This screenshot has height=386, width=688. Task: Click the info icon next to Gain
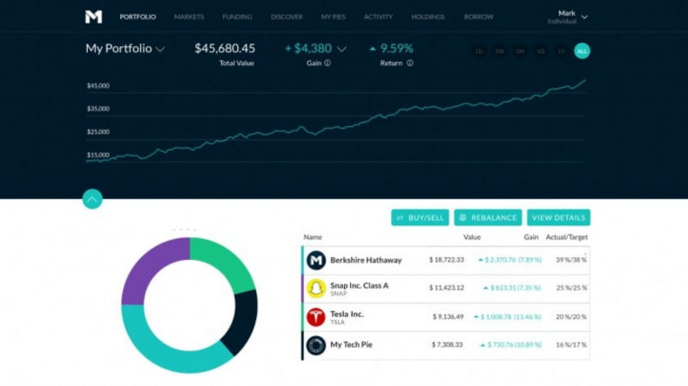click(x=327, y=63)
